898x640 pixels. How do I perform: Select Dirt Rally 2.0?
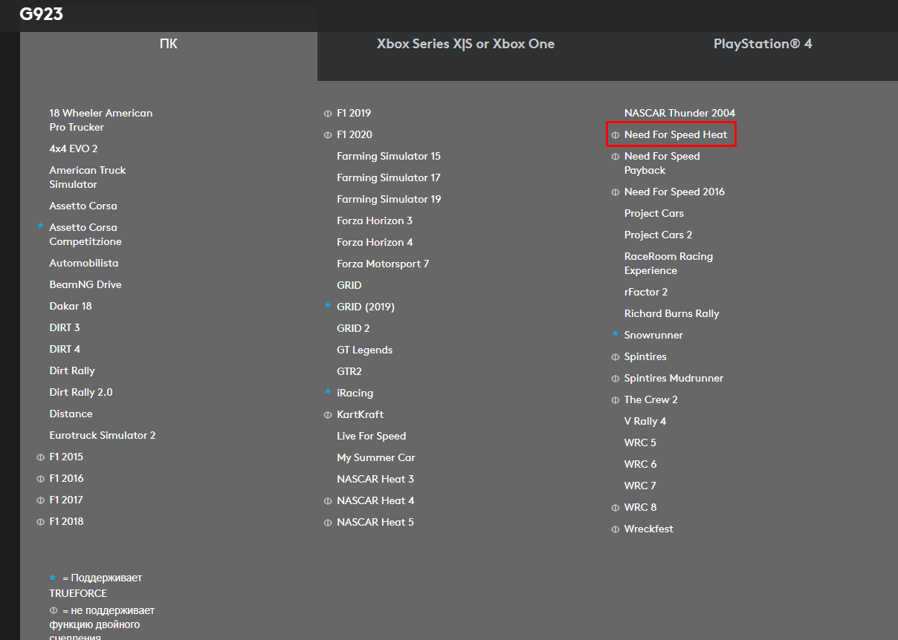81,392
